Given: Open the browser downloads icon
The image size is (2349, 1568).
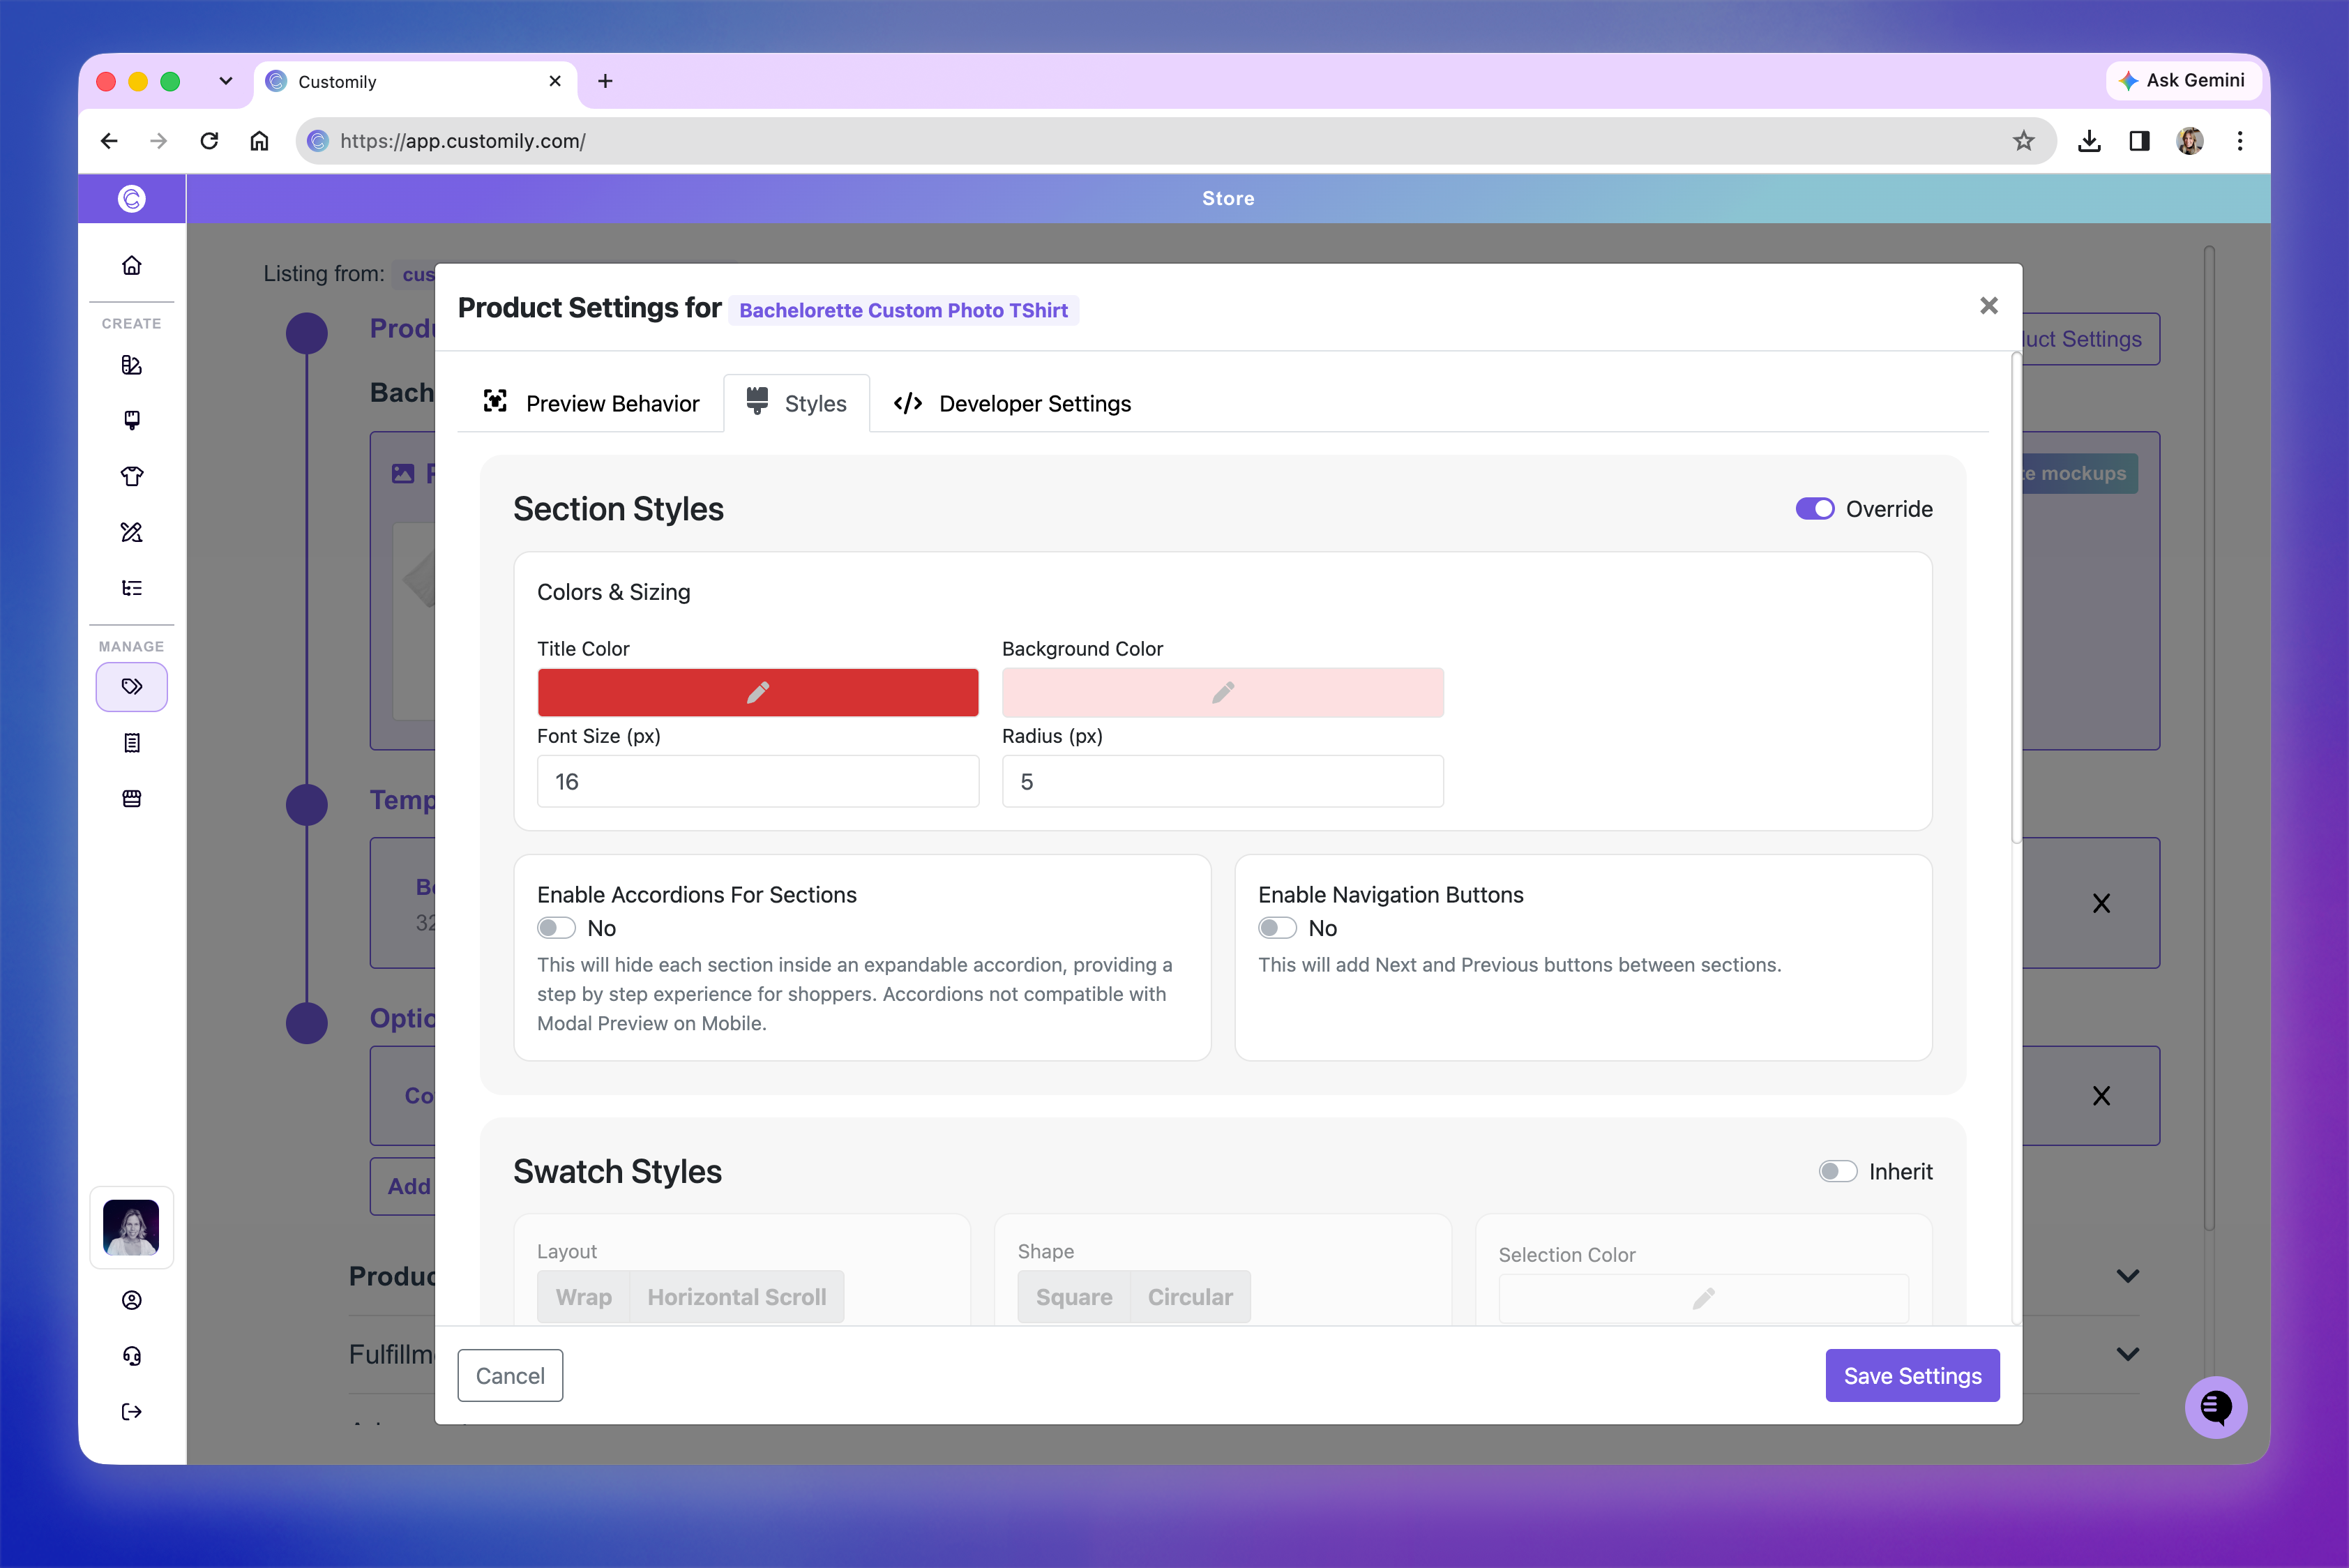Looking at the screenshot, I should pos(2089,141).
